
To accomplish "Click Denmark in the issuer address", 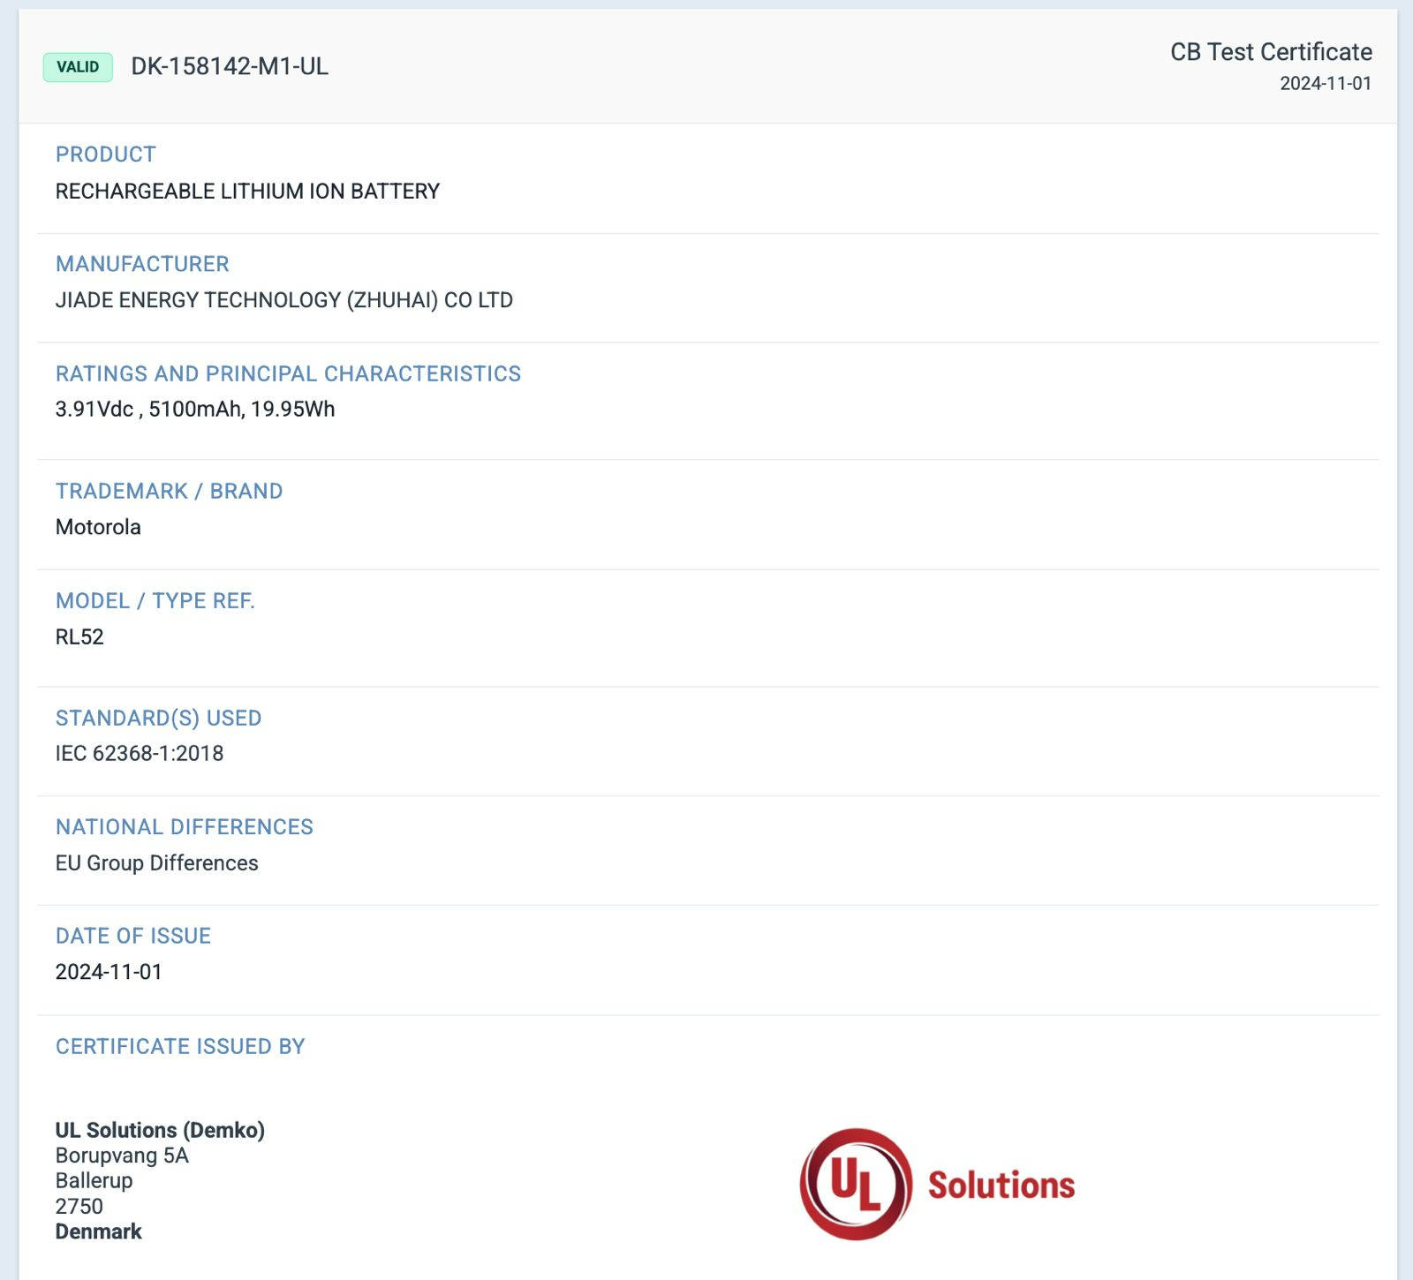I will pos(98,1231).
